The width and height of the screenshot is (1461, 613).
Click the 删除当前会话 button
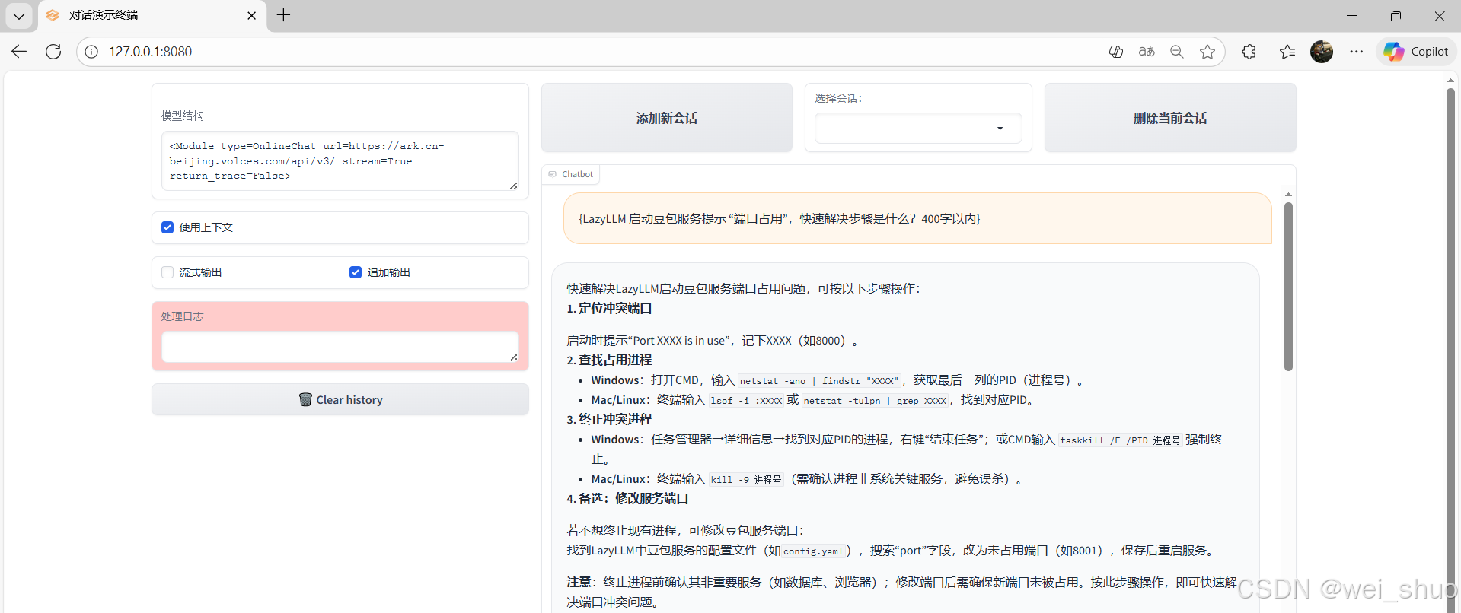(x=1170, y=118)
